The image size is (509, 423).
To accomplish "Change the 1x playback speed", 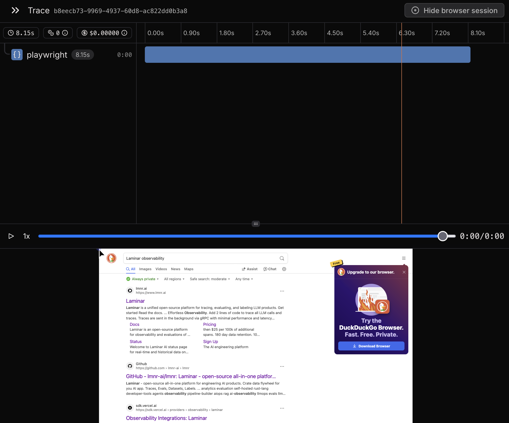I will [26, 236].
